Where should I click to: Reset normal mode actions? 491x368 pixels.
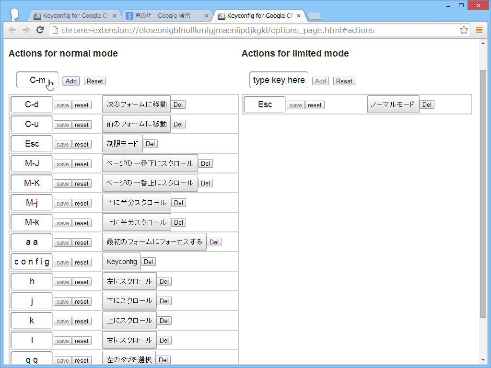click(95, 81)
